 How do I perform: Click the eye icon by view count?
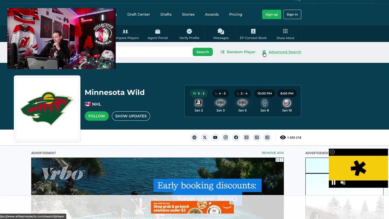tap(283, 137)
